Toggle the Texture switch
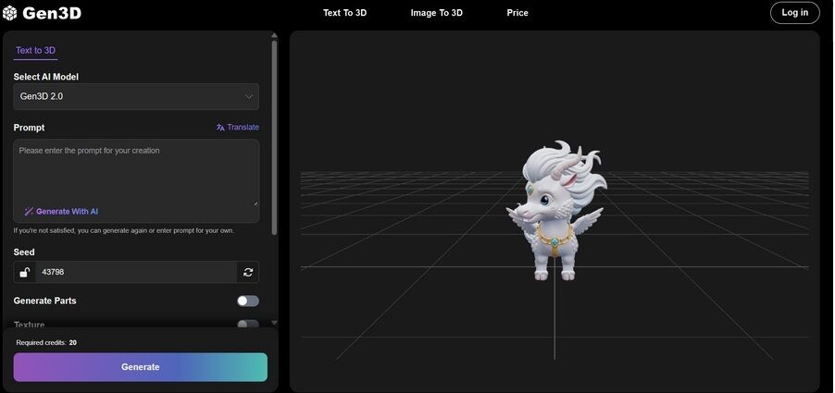Screen dimensions: 835x393 pyautogui.click(x=247, y=325)
